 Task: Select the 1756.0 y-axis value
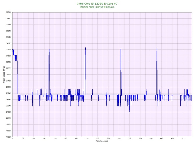[9, 137]
